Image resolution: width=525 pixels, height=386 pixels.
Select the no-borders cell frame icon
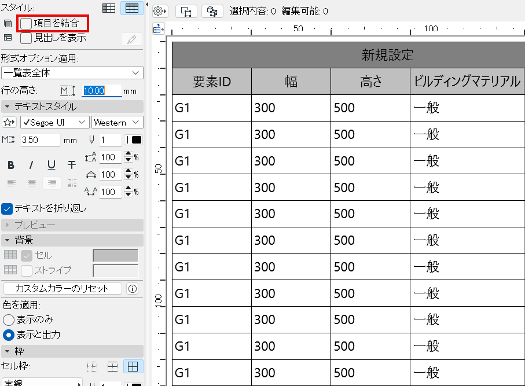[x=93, y=366]
